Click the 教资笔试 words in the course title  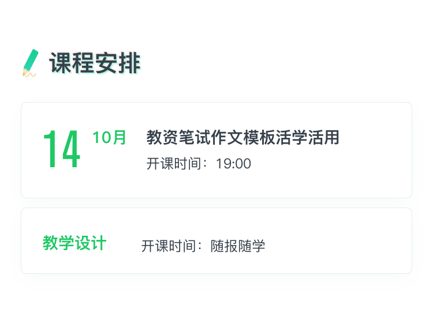(178, 137)
